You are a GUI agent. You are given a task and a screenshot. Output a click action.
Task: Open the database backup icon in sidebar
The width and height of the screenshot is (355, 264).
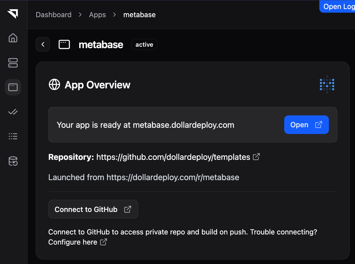click(x=13, y=161)
